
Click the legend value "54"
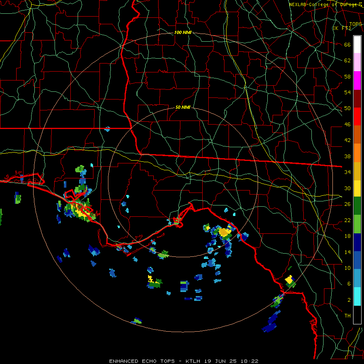click(x=347, y=92)
